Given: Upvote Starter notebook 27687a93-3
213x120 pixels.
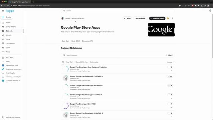Looking at the screenshot, I should click(168, 76).
